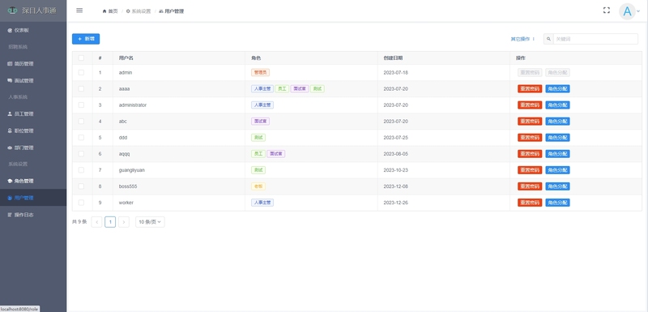Open the user avatar menu
This screenshot has width=648, height=312.
point(629,11)
